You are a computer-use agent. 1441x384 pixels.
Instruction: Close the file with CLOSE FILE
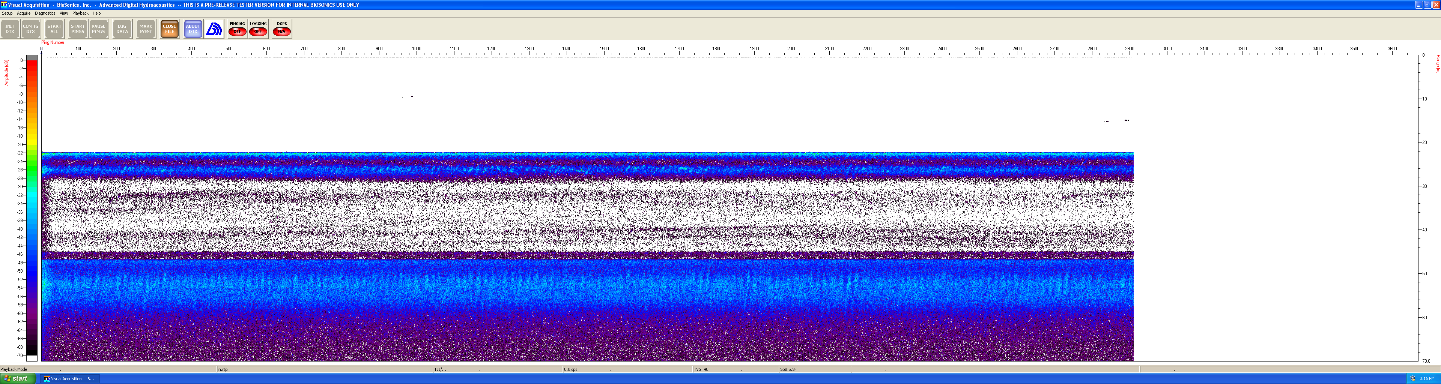170,29
